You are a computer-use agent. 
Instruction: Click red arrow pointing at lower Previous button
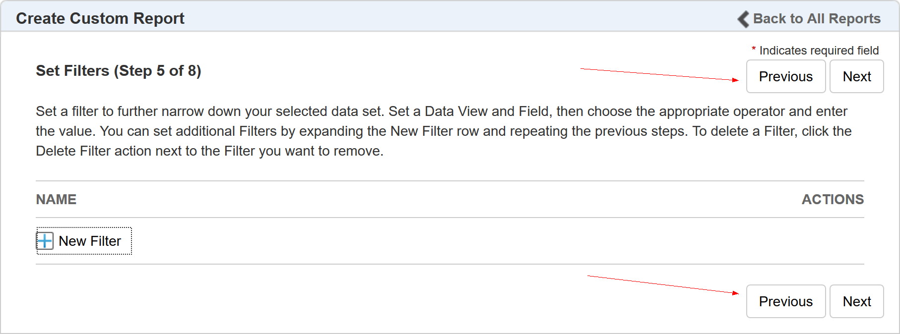pos(663,284)
